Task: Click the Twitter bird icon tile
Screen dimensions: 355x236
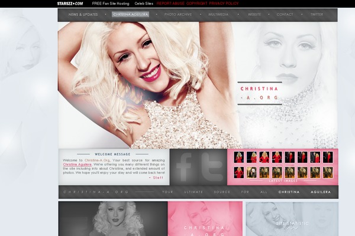Action: click(x=213, y=167)
